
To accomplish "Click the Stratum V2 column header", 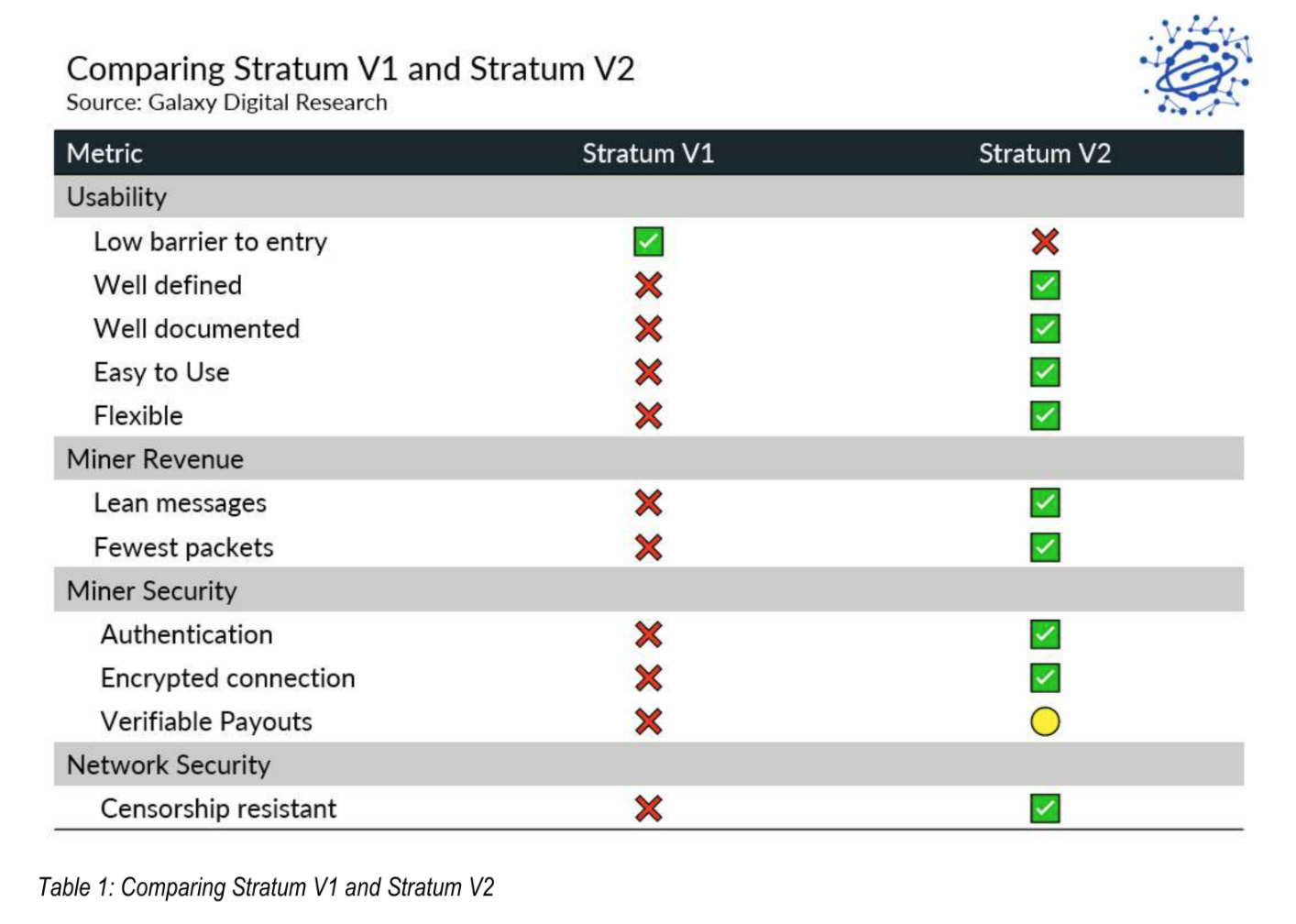I will pos(1045,153).
